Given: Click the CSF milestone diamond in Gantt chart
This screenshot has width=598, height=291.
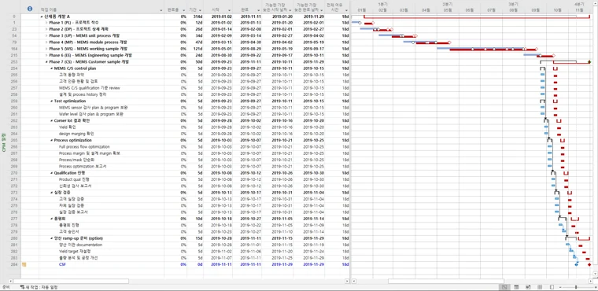Looking at the screenshot, I should [x=576, y=264].
